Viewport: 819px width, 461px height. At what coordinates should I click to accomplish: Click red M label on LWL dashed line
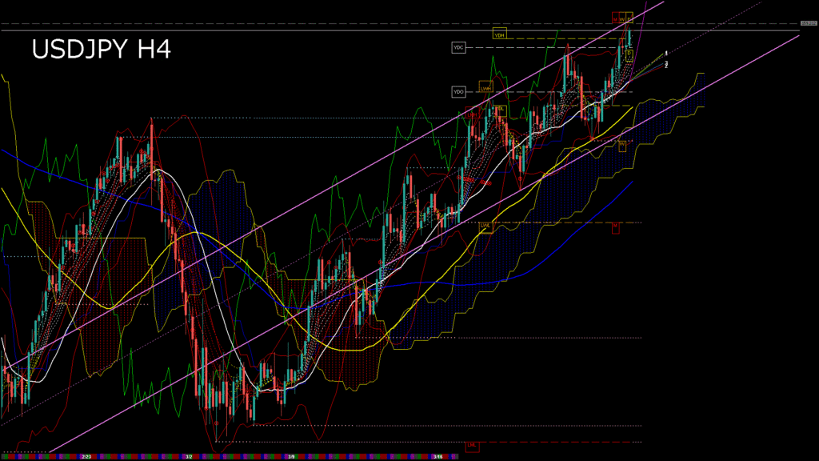(616, 226)
